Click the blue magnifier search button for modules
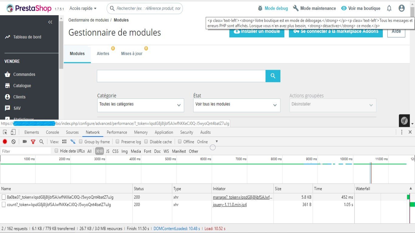Image resolution: width=415 pixels, height=233 pixels. 273,76
